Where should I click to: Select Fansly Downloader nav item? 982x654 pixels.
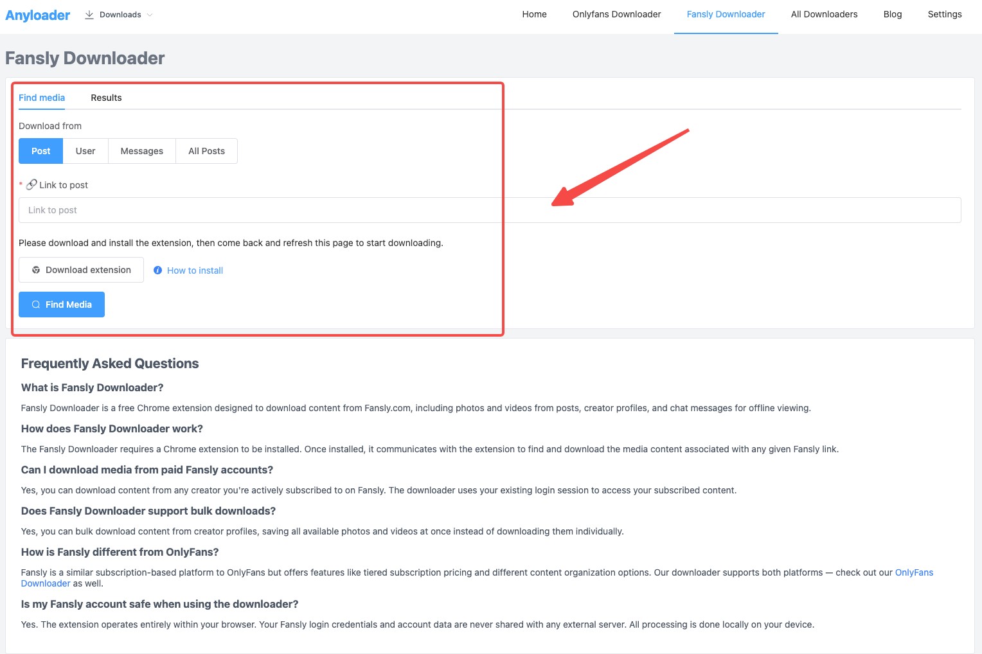(726, 14)
